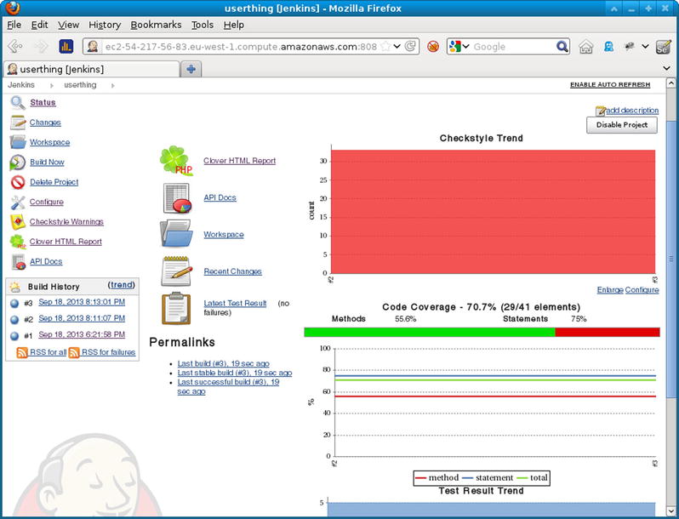Bookmark page with the star icon
Screen dimensions: 679x519
point(385,47)
